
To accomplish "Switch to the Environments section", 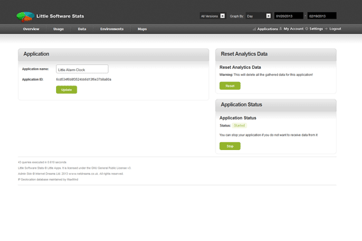I will pyautogui.click(x=112, y=29).
